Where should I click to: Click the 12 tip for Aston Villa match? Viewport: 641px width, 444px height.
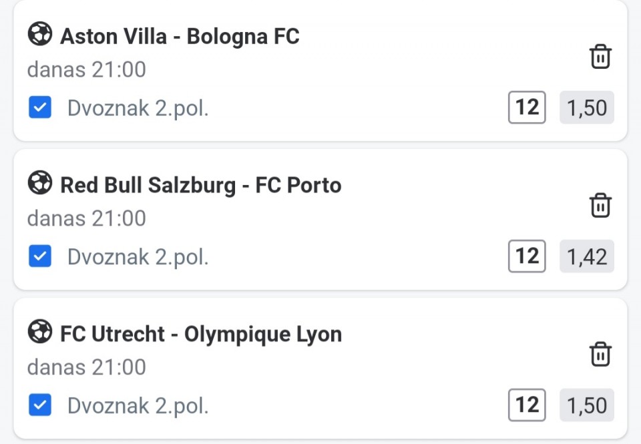point(527,107)
